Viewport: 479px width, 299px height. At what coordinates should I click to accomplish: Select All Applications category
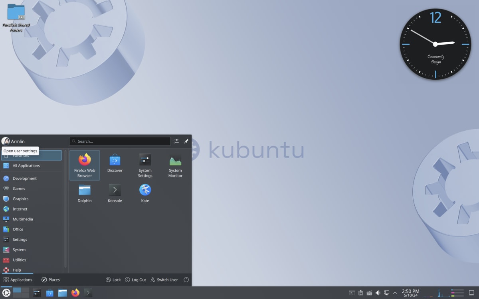point(32,165)
